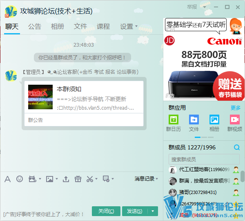
Task: Open the emoji picker smiley icon
Action: tap(20, 179)
